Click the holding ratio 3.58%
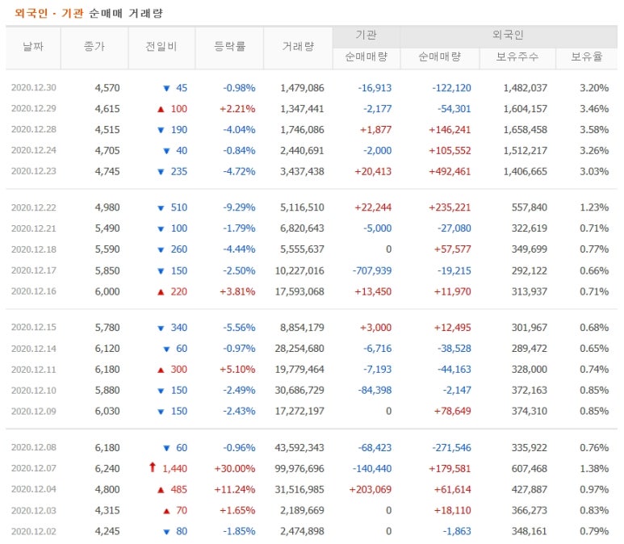This screenshot has width=624, height=544. click(594, 130)
